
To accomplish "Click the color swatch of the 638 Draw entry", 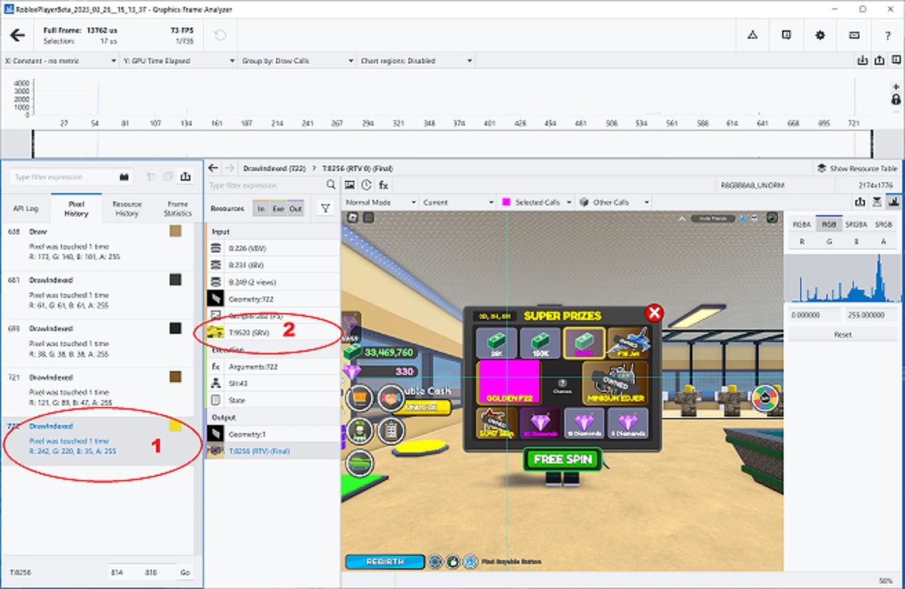I will point(175,232).
